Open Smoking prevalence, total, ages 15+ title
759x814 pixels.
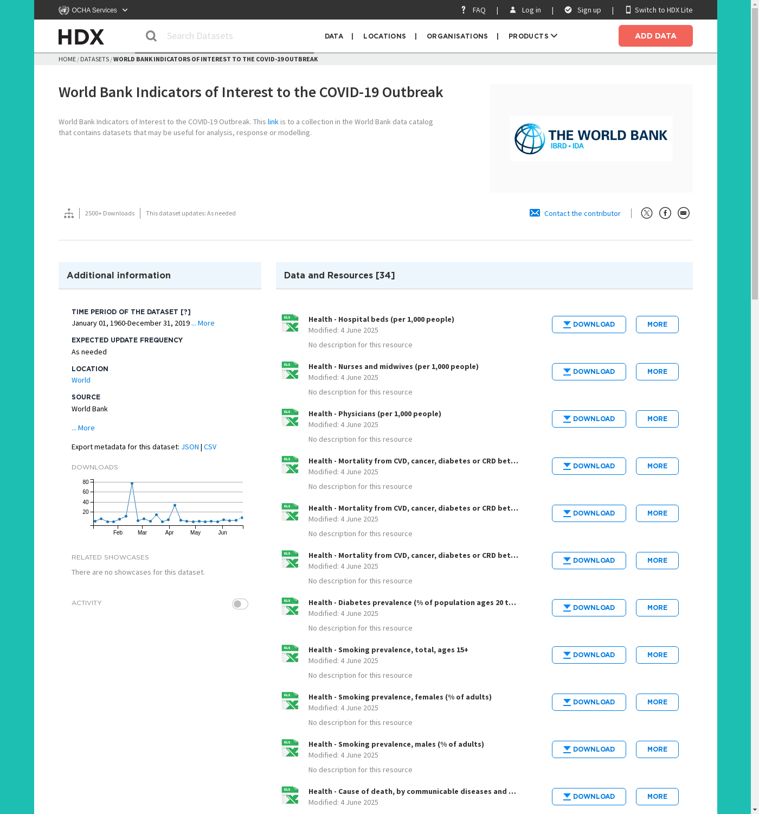tap(388, 650)
